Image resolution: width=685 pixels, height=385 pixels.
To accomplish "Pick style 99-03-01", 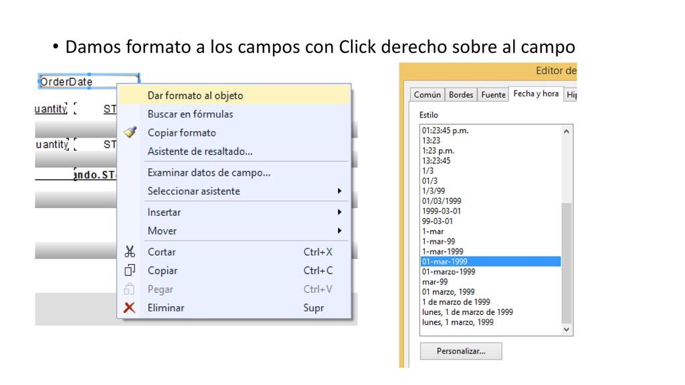I will coord(490,221).
